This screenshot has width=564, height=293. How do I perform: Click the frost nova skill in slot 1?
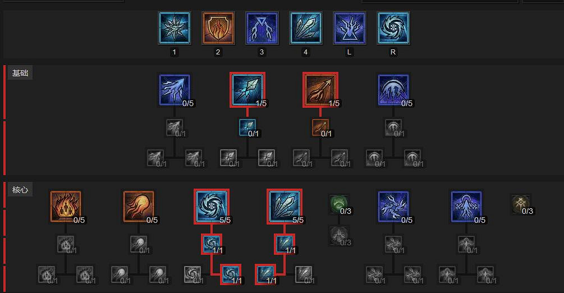pyautogui.click(x=175, y=28)
